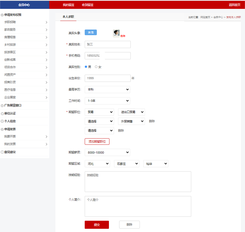The width and height of the screenshot is (245, 232).
Task: Open the 意见建议 menu section
Action: (10, 152)
